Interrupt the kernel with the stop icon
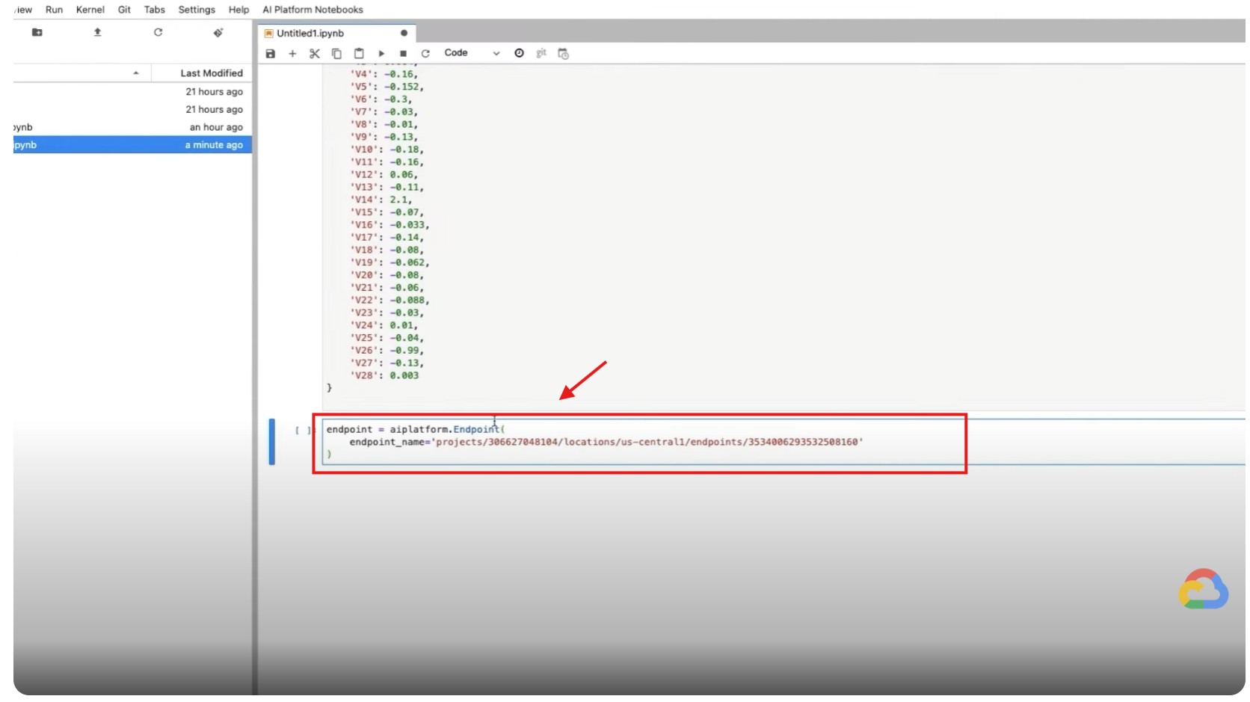Viewport: 1250px width, 702px height. (403, 54)
